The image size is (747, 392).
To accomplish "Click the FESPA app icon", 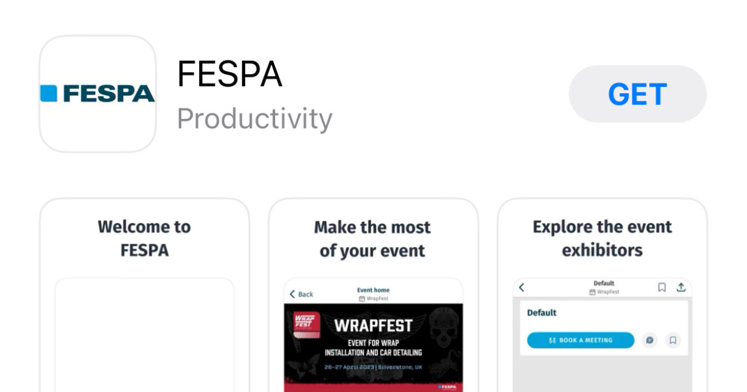I will point(97,94).
